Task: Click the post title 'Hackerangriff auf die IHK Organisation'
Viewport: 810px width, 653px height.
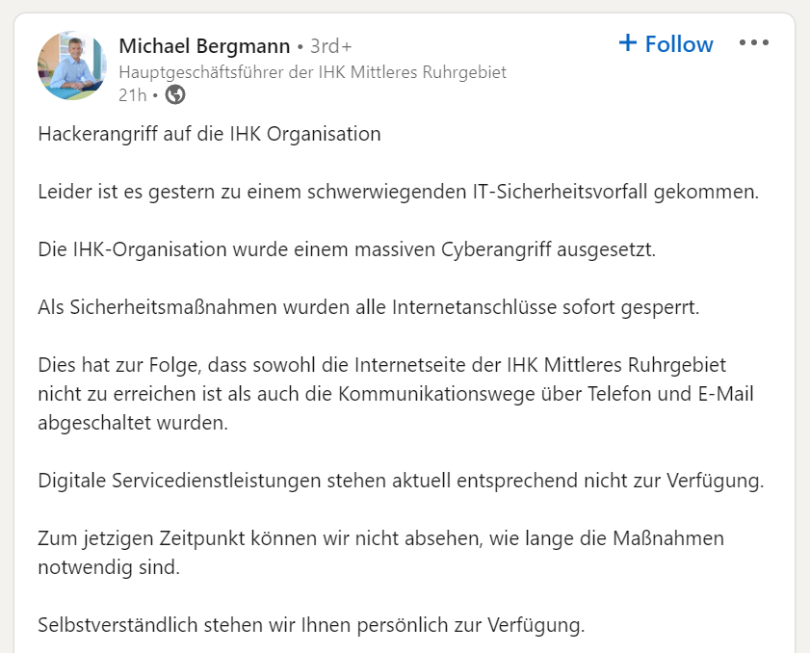Action: pos(209,134)
